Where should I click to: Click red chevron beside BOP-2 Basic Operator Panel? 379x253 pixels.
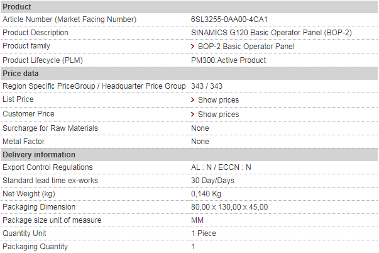pyautogui.click(x=192, y=46)
